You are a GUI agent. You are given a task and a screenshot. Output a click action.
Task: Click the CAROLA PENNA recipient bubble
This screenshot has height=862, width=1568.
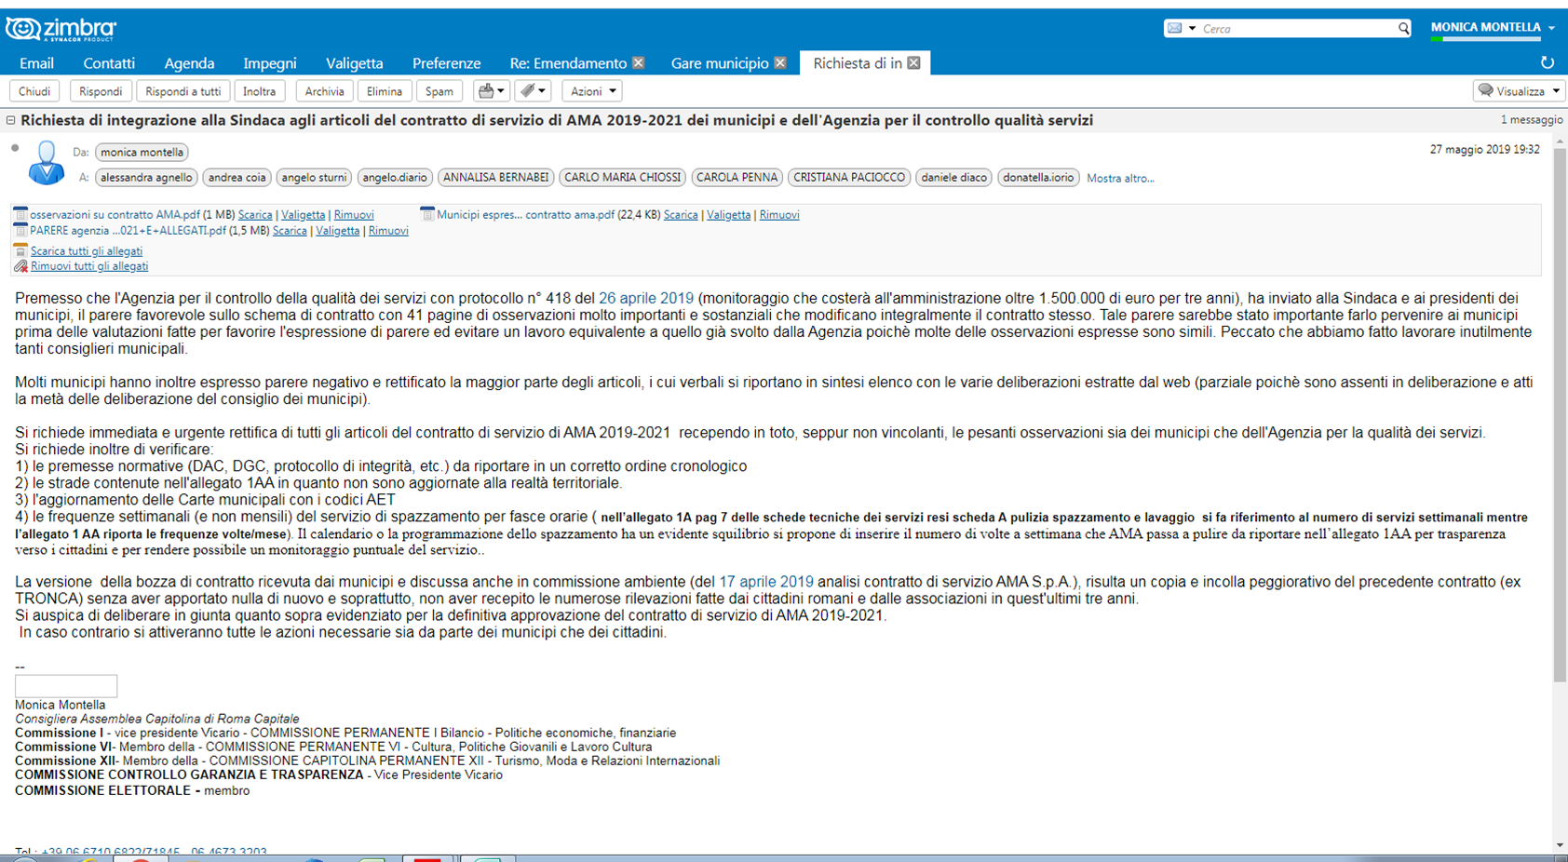(x=737, y=178)
